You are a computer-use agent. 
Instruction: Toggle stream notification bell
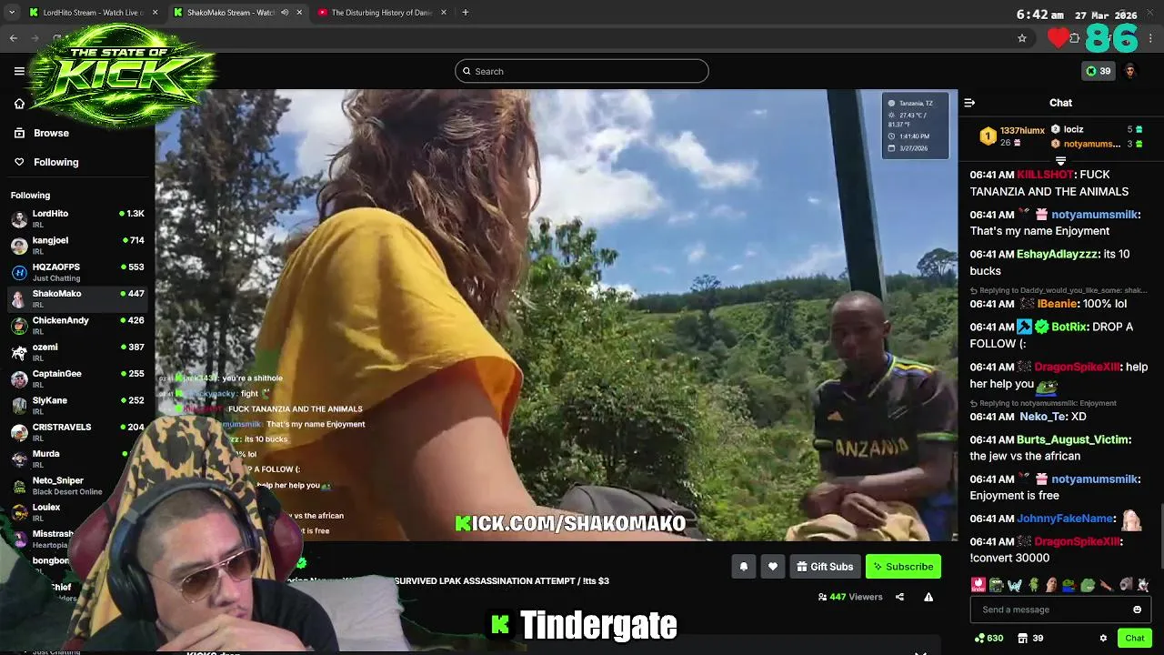click(743, 567)
